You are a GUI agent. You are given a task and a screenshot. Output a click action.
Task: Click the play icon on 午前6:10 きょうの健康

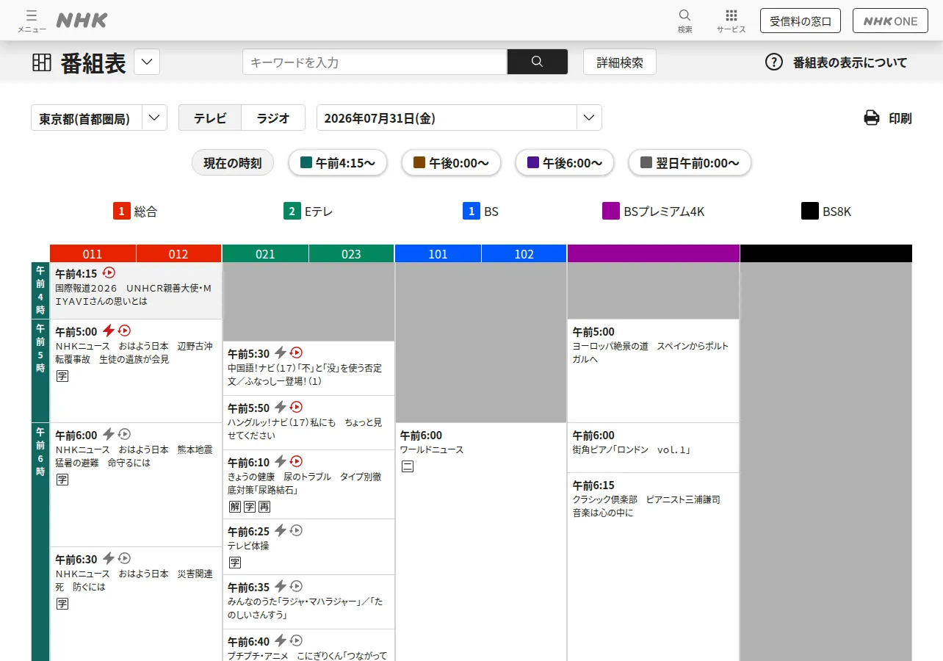tap(296, 461)
